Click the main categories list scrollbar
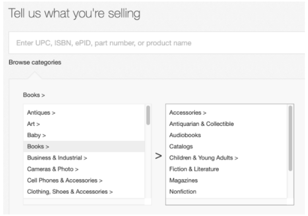308x216 pixels. pyautogui.click(x=148, y=115)
